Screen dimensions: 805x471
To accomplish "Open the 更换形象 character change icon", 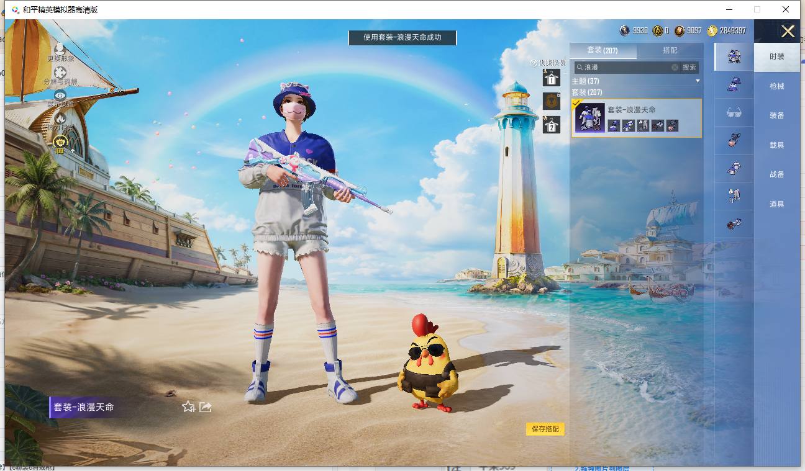I will click(60, 49).
